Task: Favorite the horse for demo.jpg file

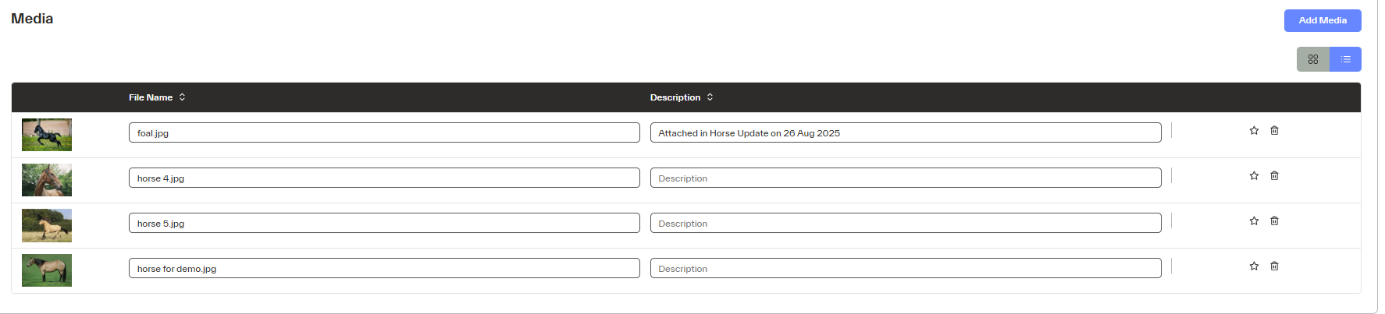Action: click(1254, 266)
